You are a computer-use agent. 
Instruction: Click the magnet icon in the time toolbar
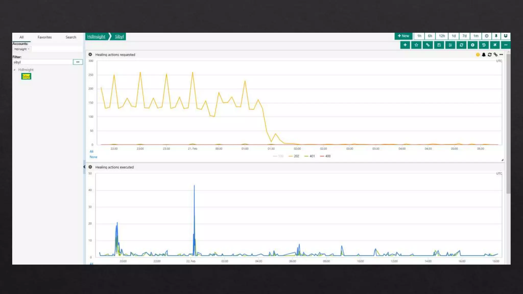click(505, 36)
